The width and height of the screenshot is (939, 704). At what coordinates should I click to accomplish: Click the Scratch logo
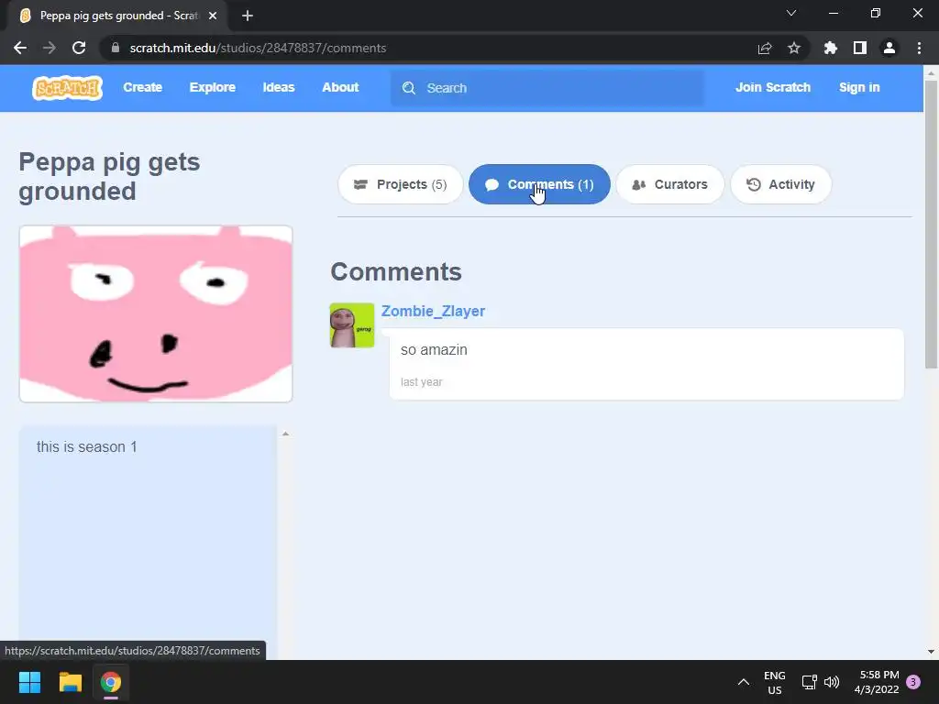tap(67, 88)
